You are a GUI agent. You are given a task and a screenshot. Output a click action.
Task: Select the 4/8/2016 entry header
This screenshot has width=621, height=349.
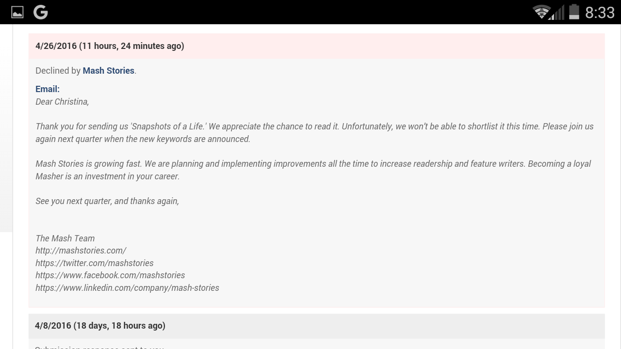click(100, 326)
